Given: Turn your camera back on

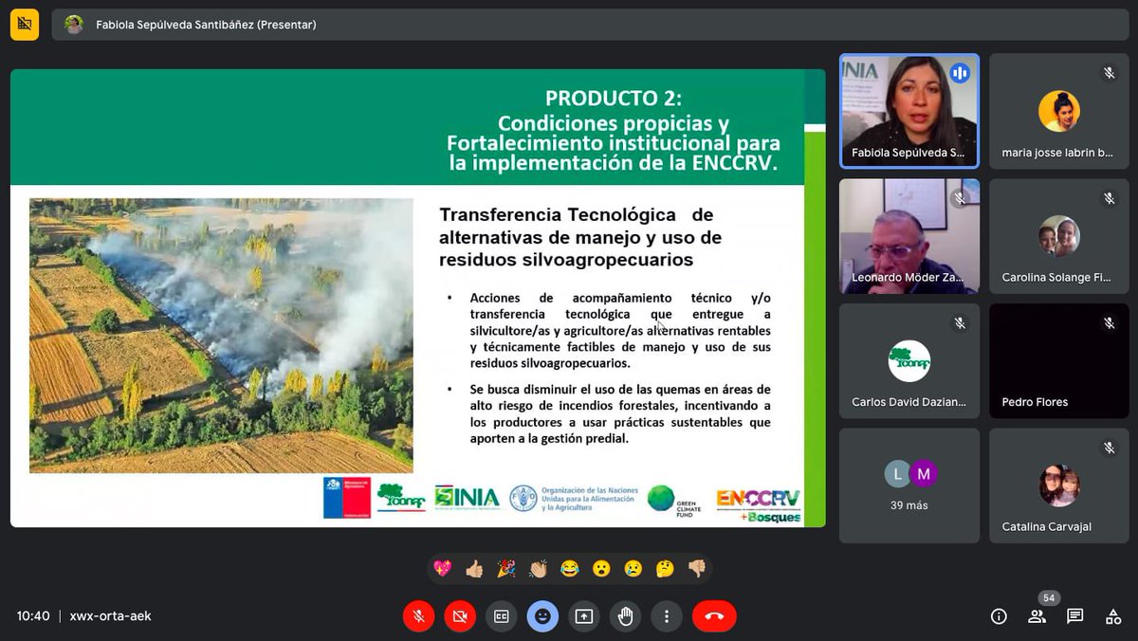Looking at the screenshot, I should coord(460,616).
